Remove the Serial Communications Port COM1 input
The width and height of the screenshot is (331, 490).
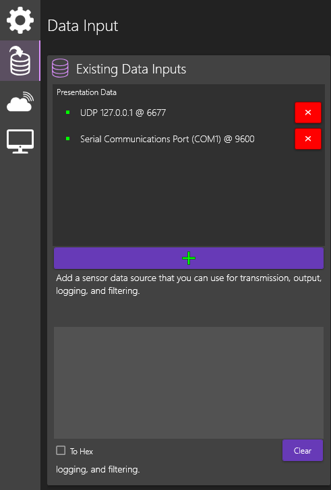[x=308, y=139]
